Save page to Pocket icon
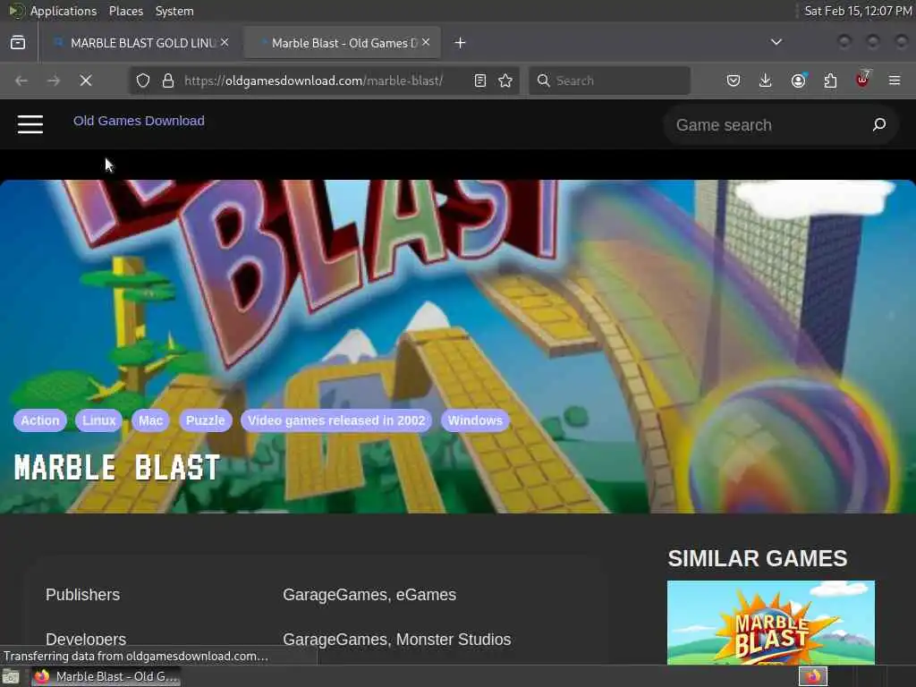The image size is (916, 687). coord(734,81)
